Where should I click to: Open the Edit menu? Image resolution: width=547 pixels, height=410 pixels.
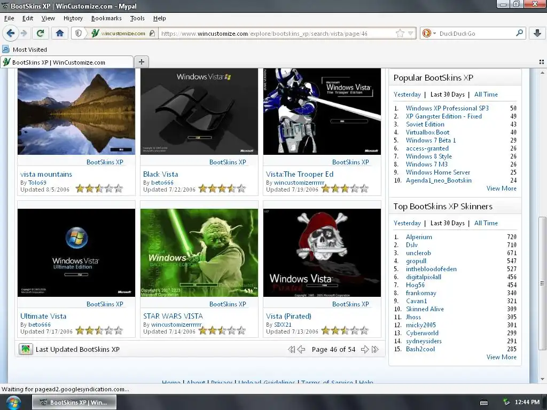28,18
